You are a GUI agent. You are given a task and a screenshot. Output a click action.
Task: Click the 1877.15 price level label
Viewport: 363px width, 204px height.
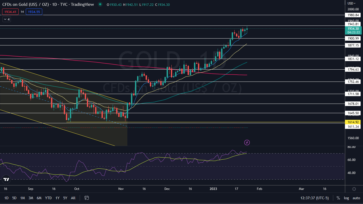pyautogui.click(x=353, y=45)
